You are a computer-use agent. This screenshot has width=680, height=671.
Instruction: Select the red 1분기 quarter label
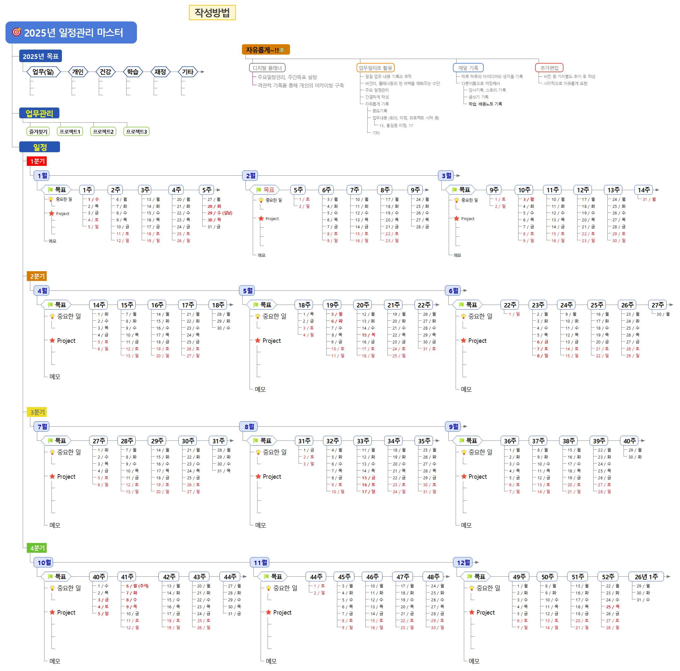pyautogui.click(x=37, y=161)
